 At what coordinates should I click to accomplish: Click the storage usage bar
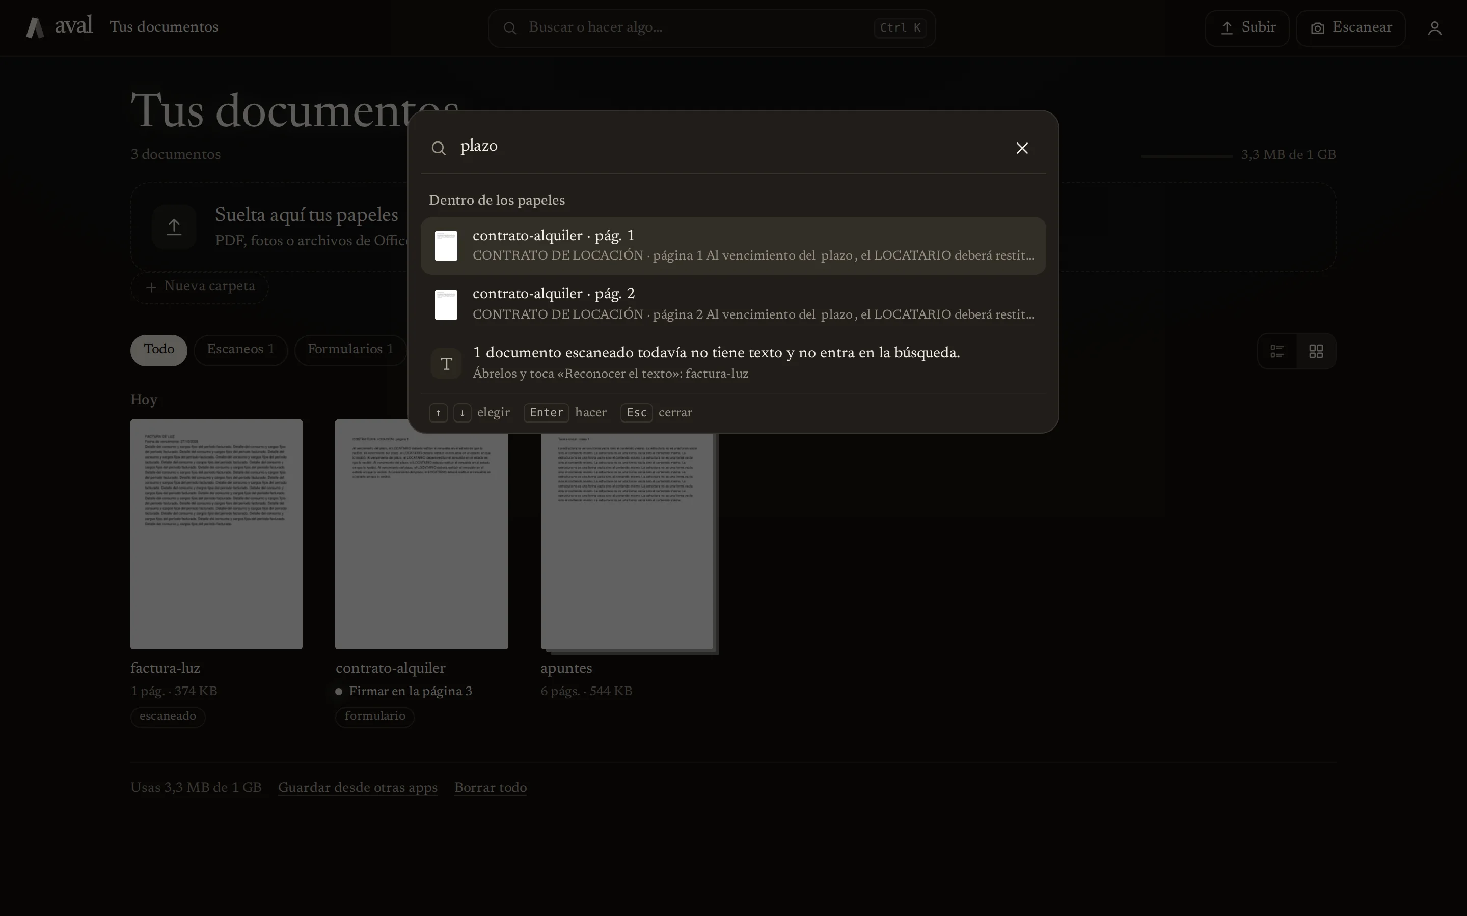click(x=1186, y=156)
